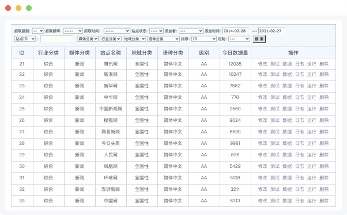Screen dimensions: 347x215
Task: Open the 行业分类 filter dropdown
Action: pyautogui.click(x=111, y=39)
